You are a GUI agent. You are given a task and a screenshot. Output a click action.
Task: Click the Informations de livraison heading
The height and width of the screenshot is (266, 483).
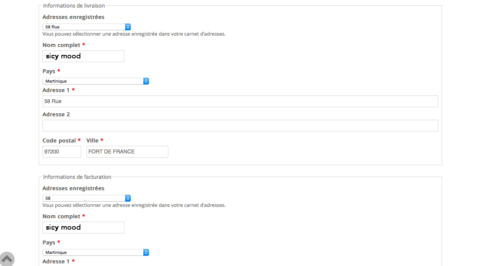click(x=74, y=6)
